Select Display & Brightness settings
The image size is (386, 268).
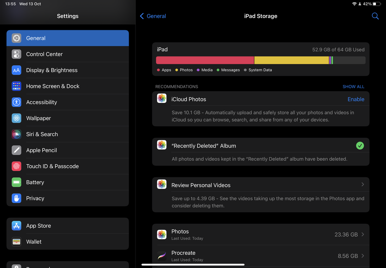(x=68, y=70)
